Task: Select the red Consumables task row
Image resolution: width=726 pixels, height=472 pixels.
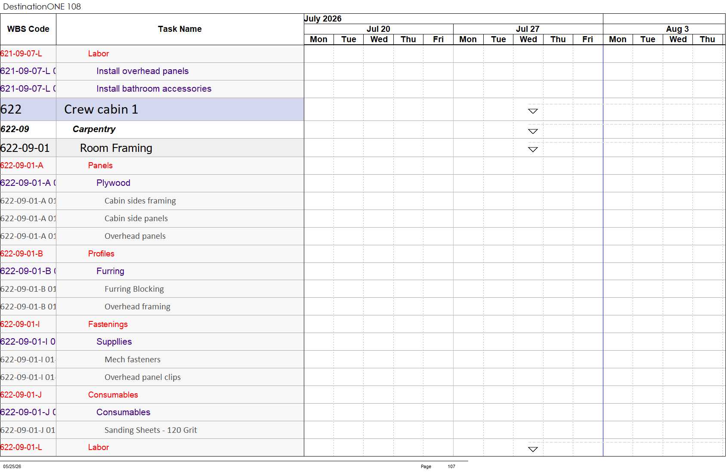Action: tap(152, 395)
